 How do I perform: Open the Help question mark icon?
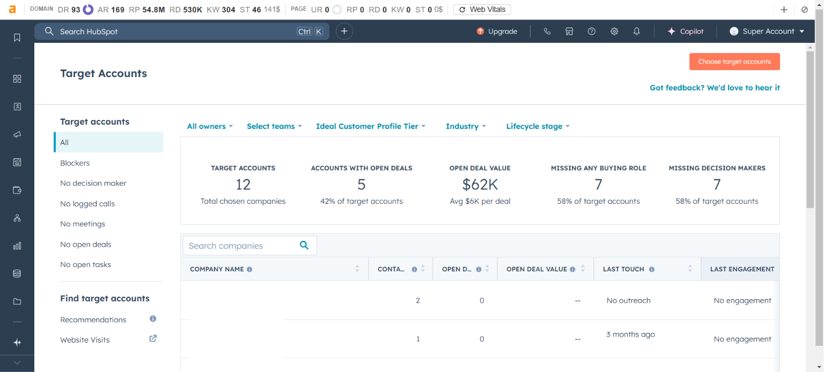(x=592, y=32)
